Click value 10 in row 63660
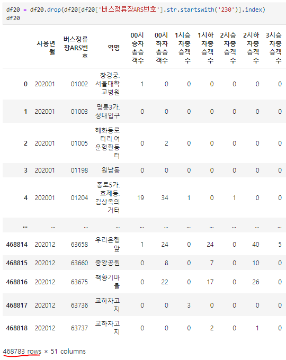Image resolution: width=286 pixels, height=360 pixels. click(255, 263)
